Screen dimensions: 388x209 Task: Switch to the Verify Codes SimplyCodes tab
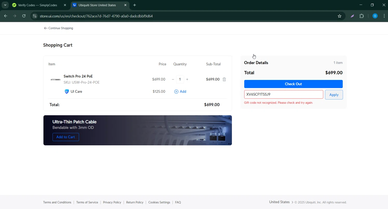tap(38, 5)
